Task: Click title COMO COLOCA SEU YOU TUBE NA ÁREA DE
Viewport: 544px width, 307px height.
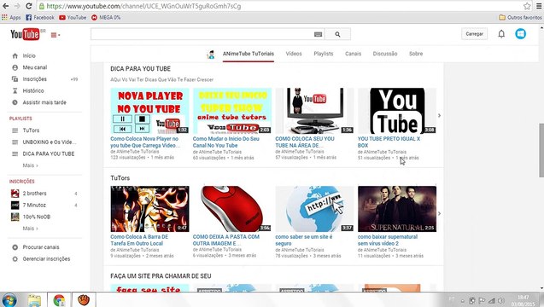Action: click(x=305, y=142)
